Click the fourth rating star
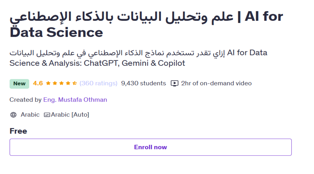Image resolution: width=314 pixels, height=174 pixels. pyautogui.click(x=68, y=84)
